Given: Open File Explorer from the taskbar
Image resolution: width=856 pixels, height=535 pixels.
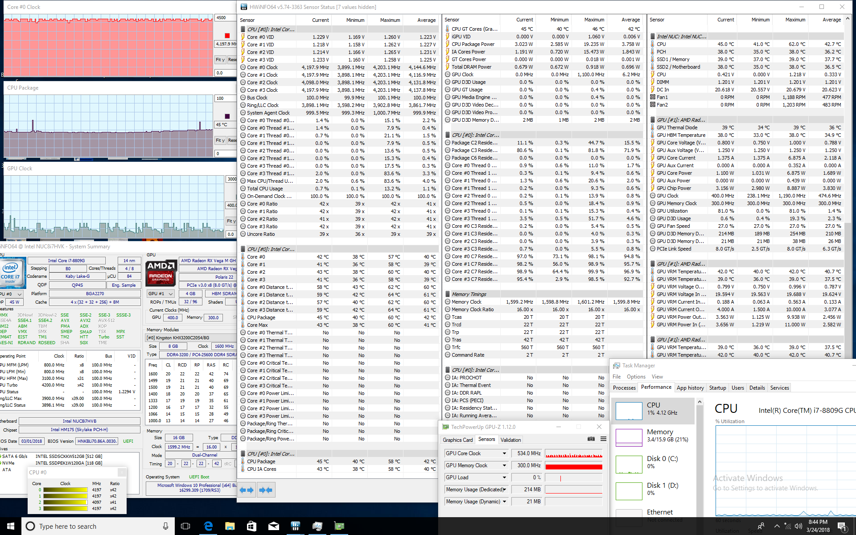Looking at the screenshot, I should pyautogui.click(x=230, y=526).
